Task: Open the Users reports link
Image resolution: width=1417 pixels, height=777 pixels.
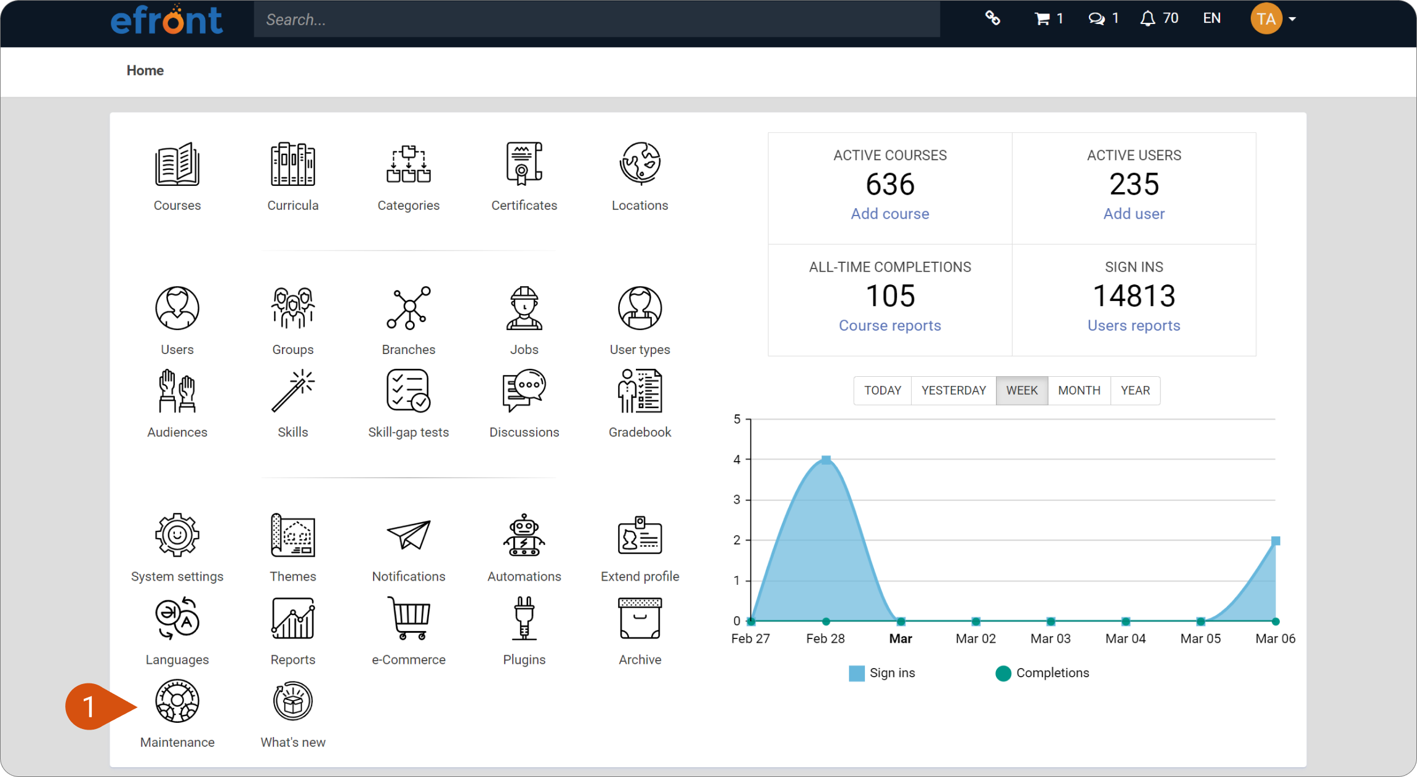Action: point(1134,326)
